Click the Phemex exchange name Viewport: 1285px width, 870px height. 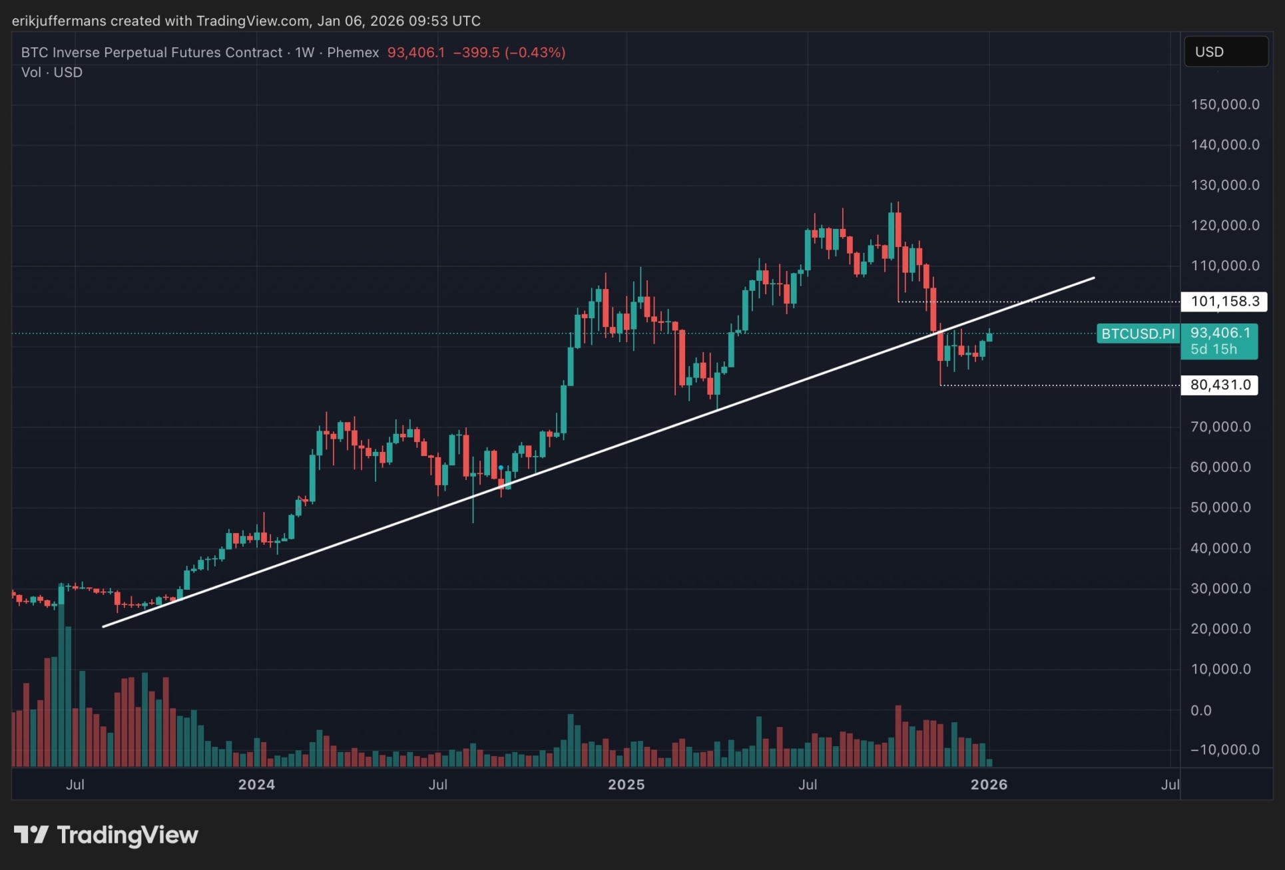(353, 53)
